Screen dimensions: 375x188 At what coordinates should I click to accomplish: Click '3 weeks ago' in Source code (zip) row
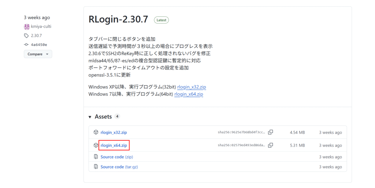click(x=330, y=157)
